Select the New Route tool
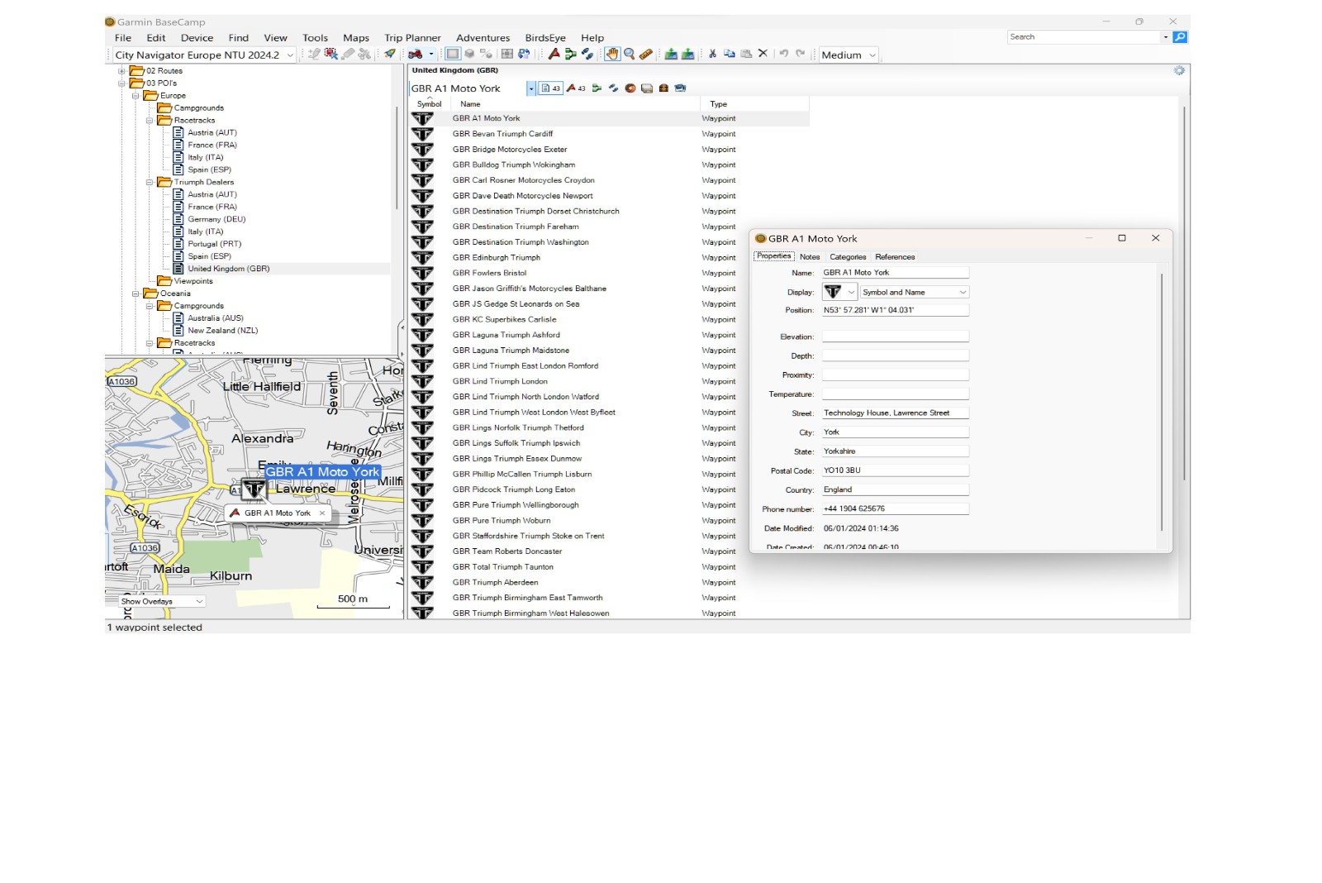Viewport: 1322px width, 883px height. (571, 55)
